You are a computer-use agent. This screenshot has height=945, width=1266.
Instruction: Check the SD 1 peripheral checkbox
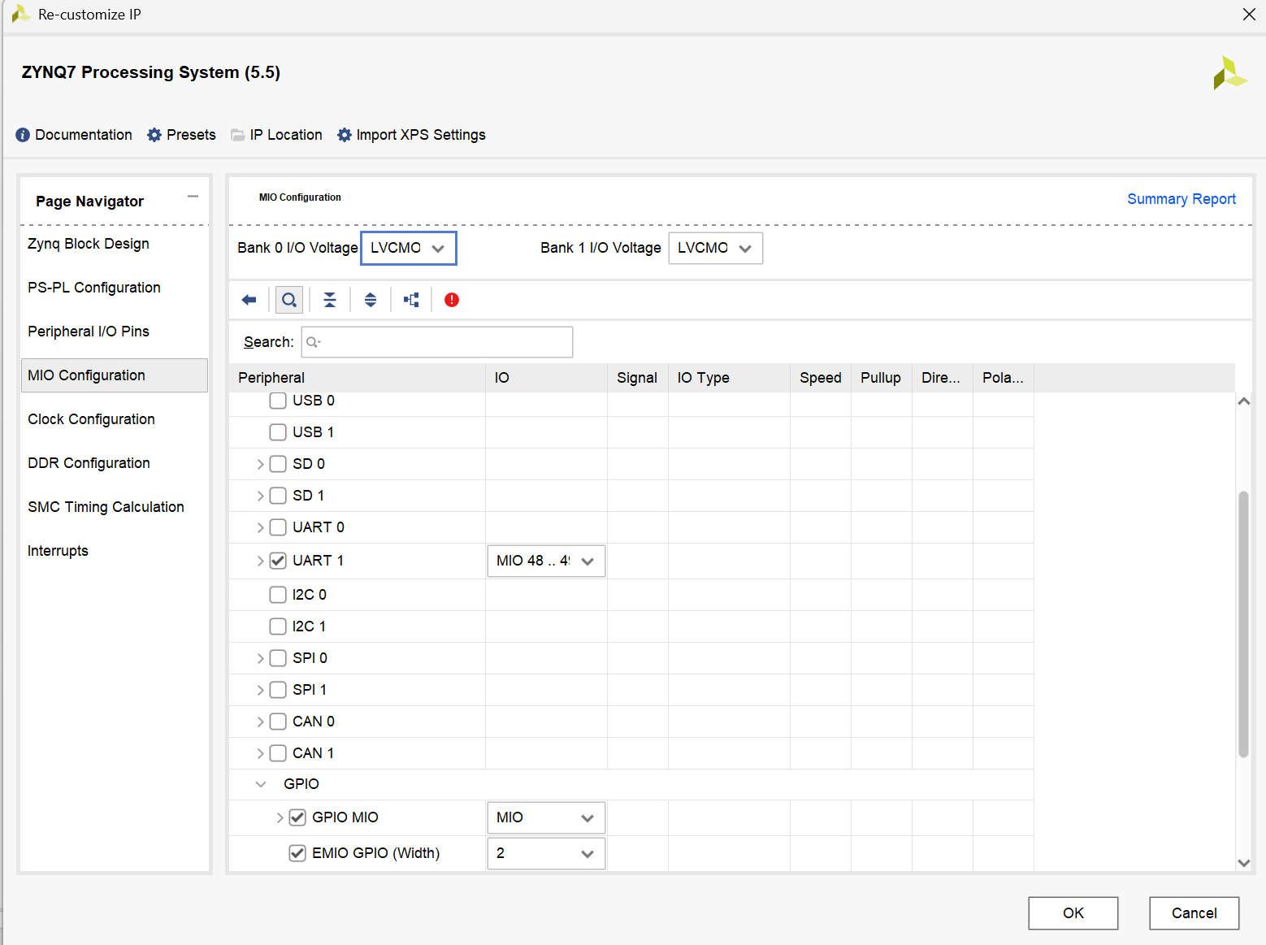tap(278, 496)
